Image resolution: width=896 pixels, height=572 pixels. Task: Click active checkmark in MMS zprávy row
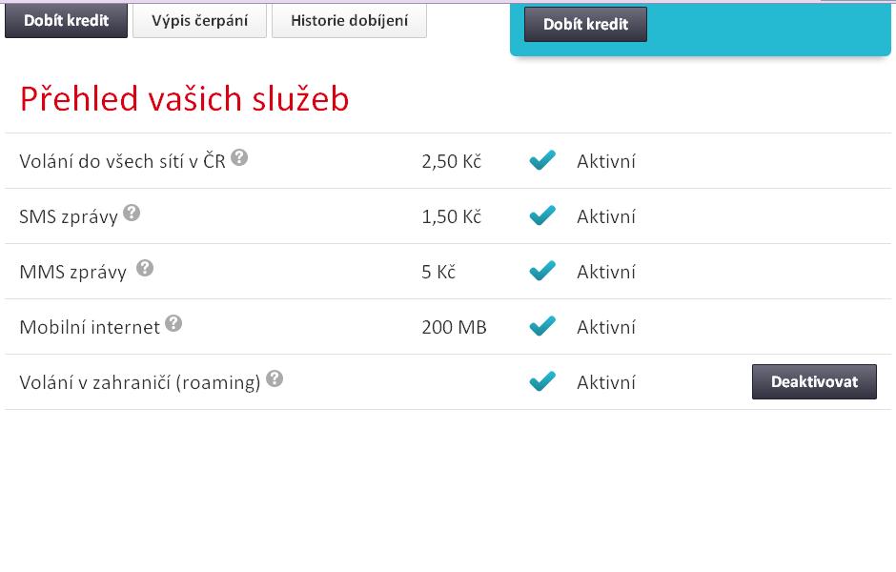pos(542,272)
